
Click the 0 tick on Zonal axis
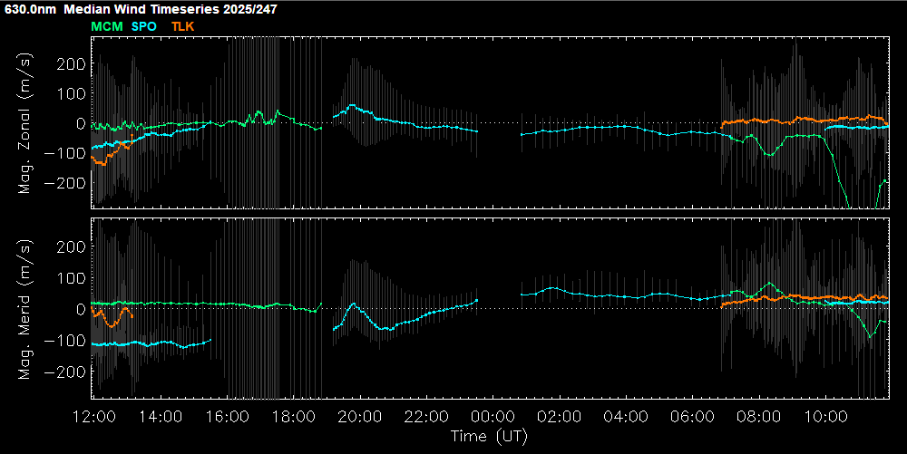(80, 123)
